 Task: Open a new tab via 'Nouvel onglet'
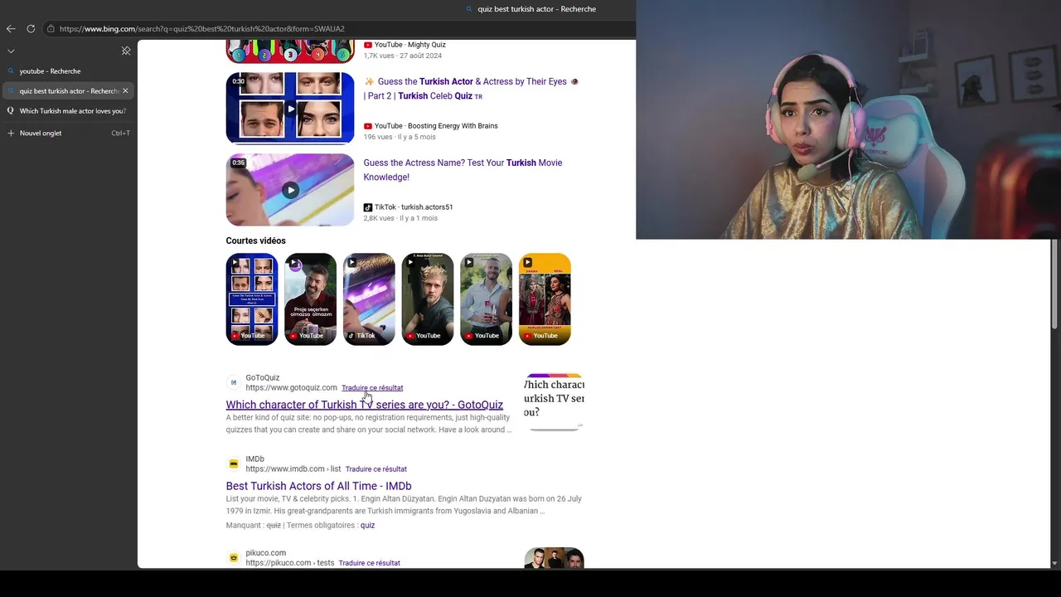click(x=66, y=133)
